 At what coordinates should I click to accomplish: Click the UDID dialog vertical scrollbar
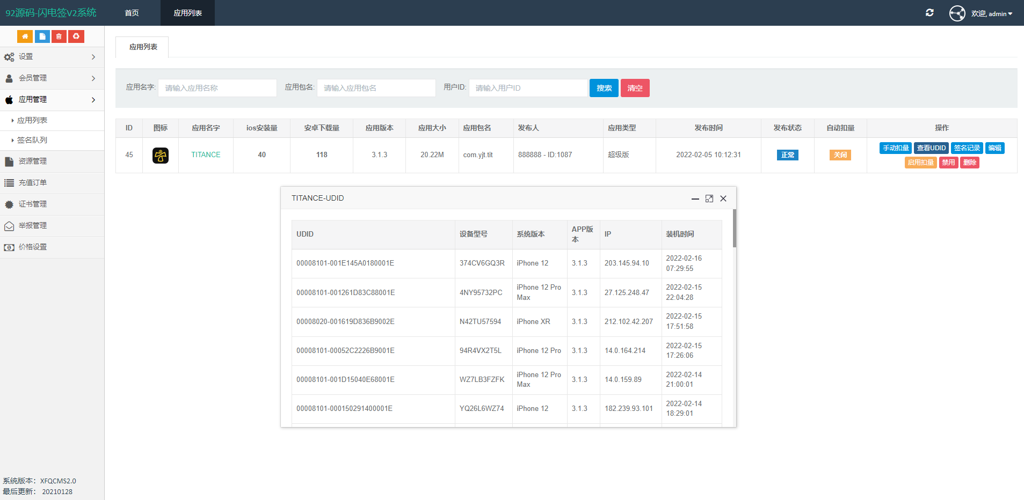(734, 229)
